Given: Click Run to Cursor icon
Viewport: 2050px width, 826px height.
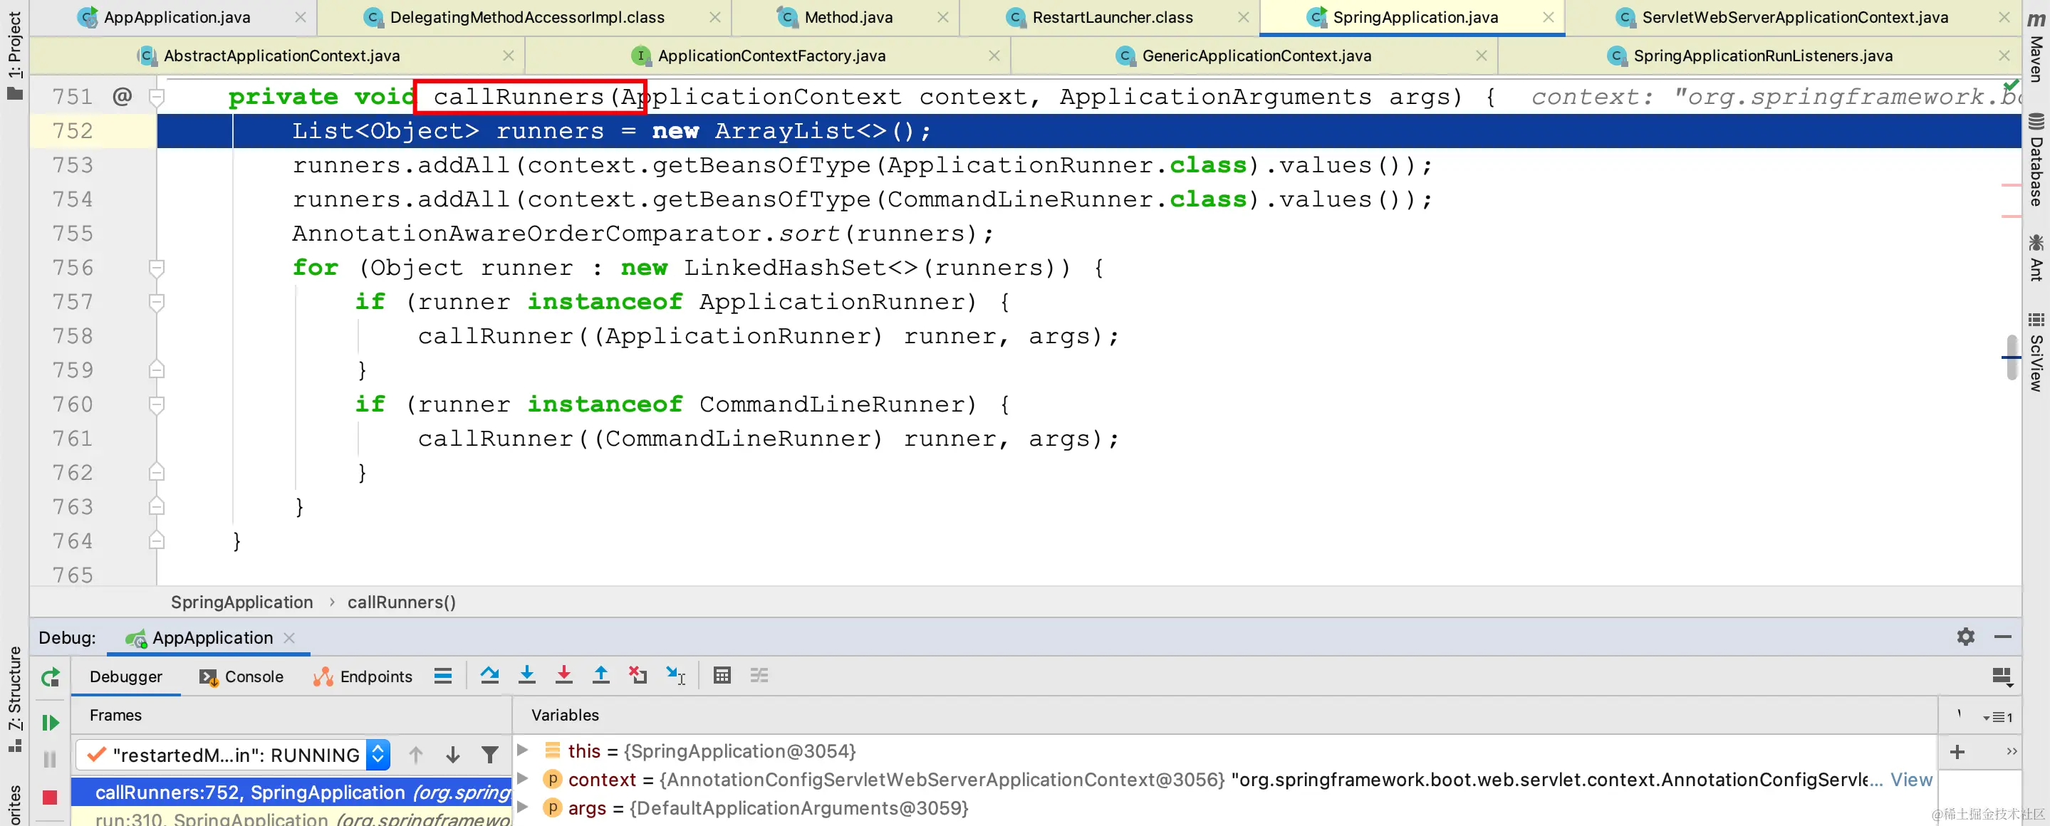Looking at the screenshot, I should pos(676,676).
